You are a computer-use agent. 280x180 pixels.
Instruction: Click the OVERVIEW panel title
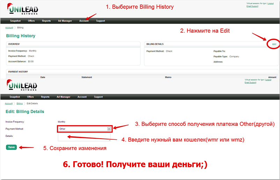[14, 44]
